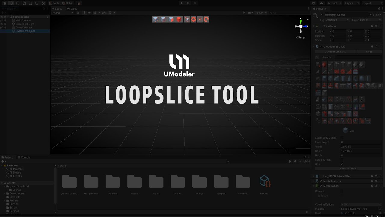The height and width of the screenshot is (217, 385).
Task: Click the Depth value field
Action: [x=361, y=151]
